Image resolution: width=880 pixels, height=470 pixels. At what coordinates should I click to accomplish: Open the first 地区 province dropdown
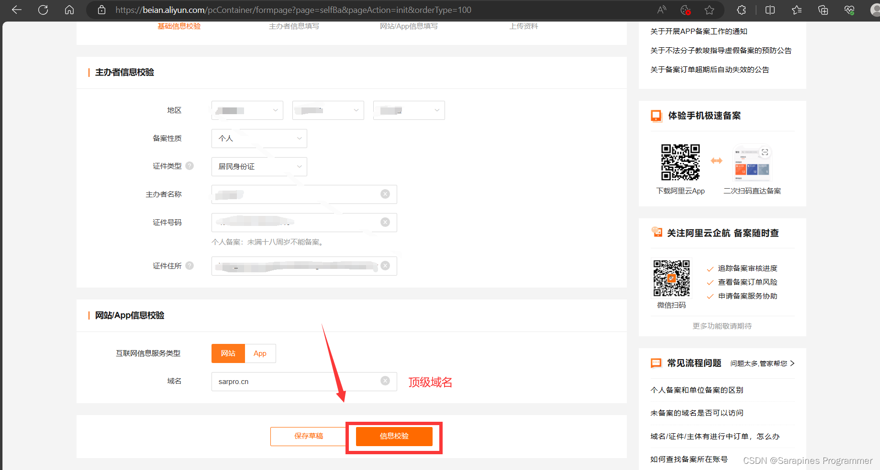point(247,110)
